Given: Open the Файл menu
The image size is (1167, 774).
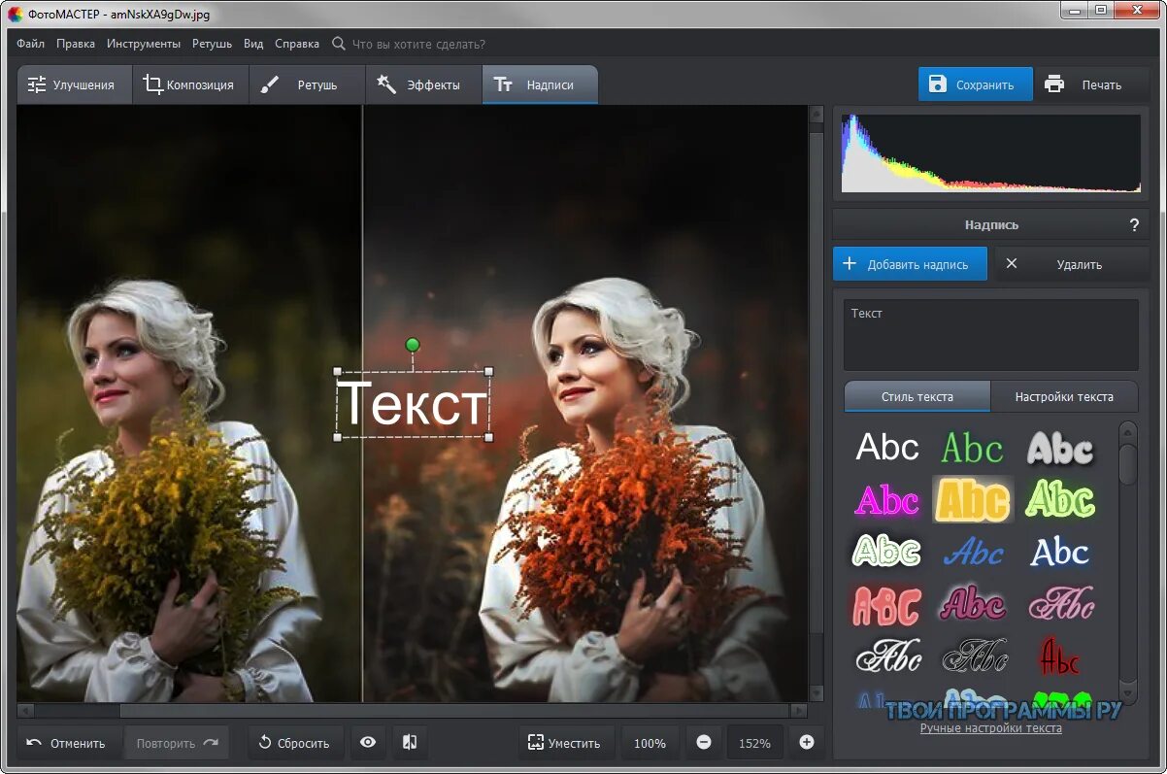Looking at the screenshot, I should tap(30, 44).
